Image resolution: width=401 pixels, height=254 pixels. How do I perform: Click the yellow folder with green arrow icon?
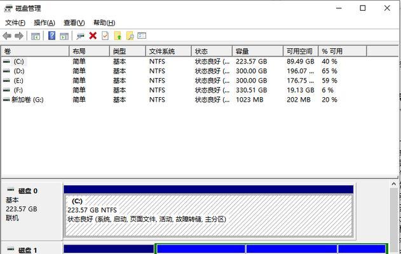click(118, 36)
